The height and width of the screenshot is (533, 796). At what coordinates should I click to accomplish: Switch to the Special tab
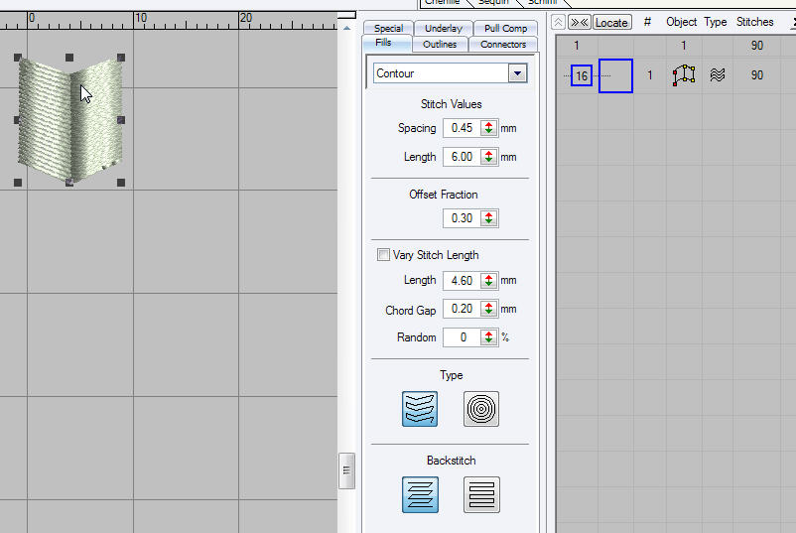tap(388, 29)
